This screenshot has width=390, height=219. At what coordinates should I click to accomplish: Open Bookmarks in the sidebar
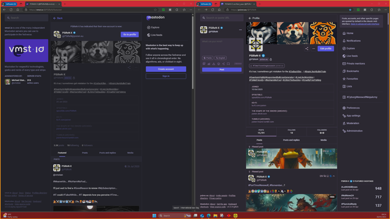(x=350, y=71)
